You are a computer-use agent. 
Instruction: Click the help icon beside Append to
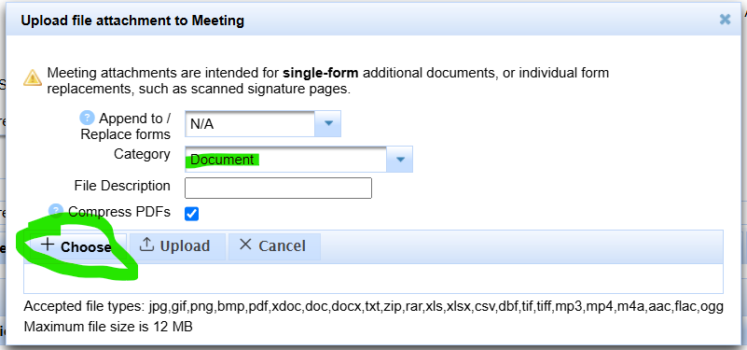click(x=87, y=118)
